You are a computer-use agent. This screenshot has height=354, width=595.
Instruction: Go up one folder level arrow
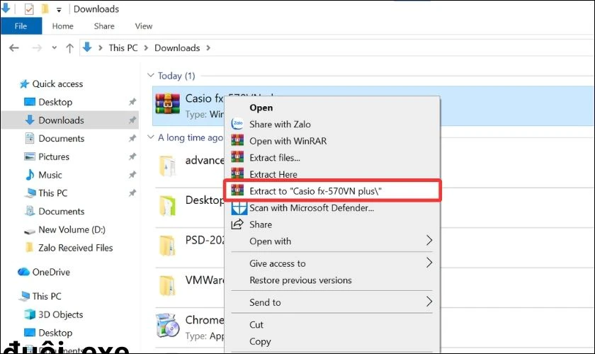tap(69, 48)
